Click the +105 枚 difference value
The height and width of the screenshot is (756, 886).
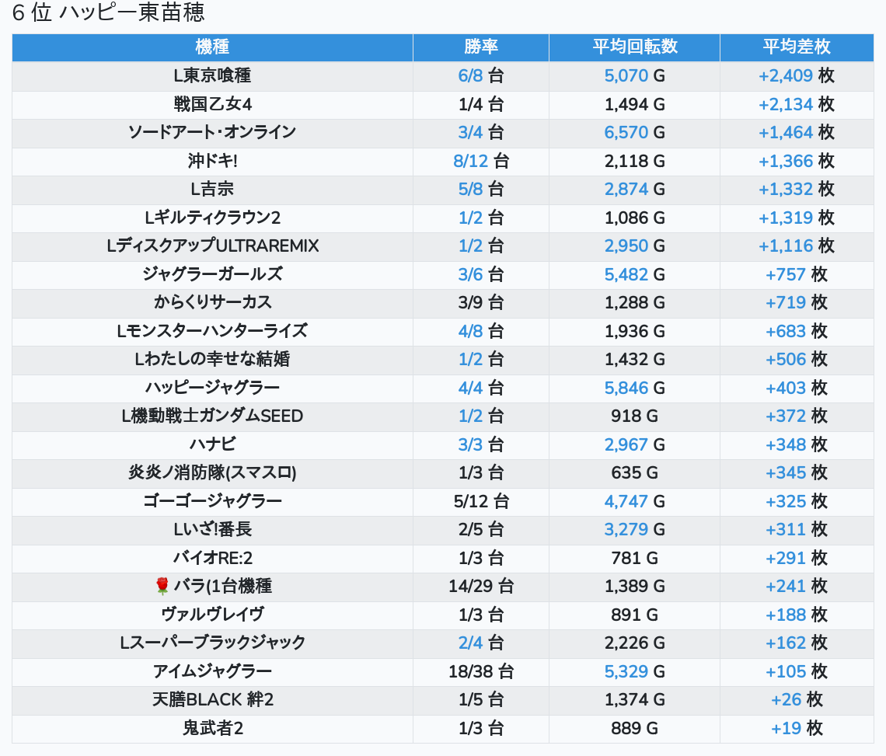click(797, 672)
